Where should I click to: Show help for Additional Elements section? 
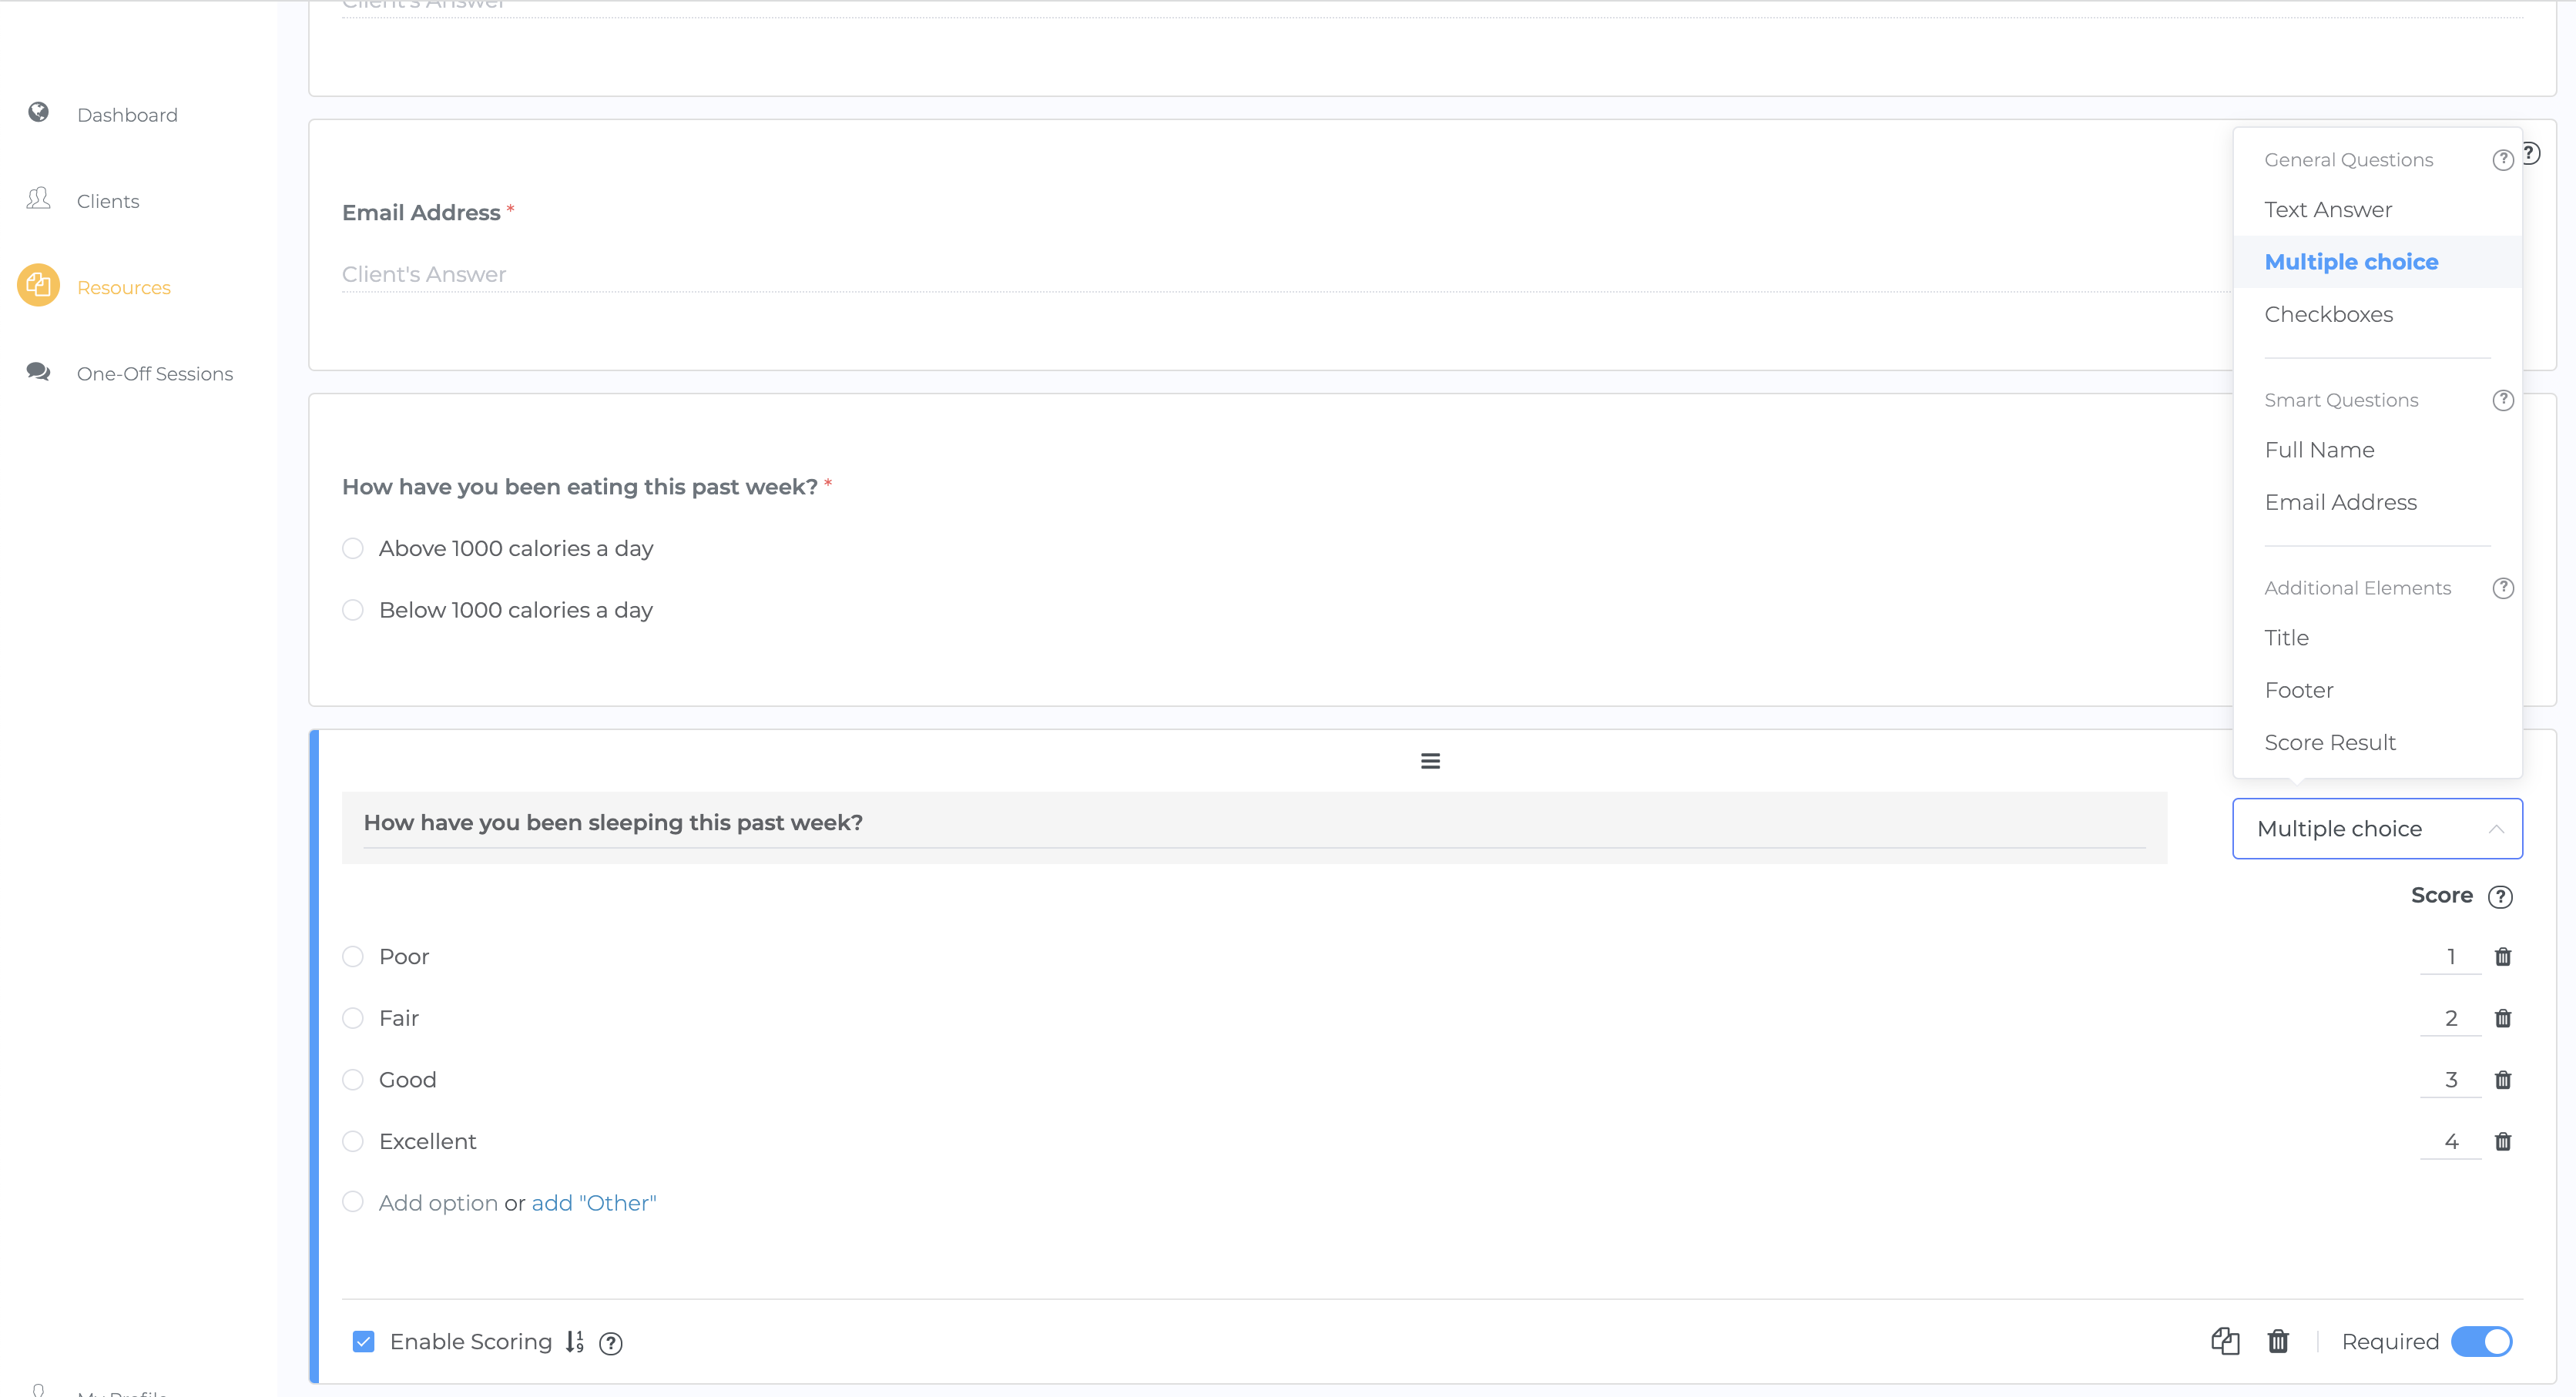2502,588
